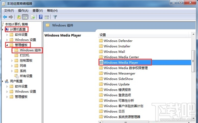The height and width of the screenshot is (123, 198).
Task: Select Windows 组件 in the tree
Action: (x=30, y=50)
